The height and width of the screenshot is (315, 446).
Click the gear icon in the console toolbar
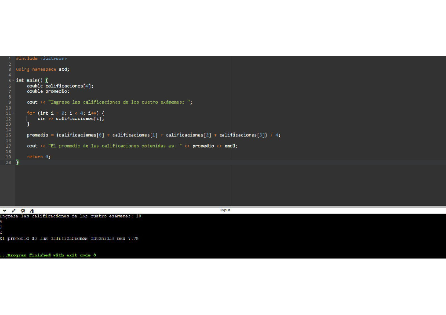click(23, 210)
